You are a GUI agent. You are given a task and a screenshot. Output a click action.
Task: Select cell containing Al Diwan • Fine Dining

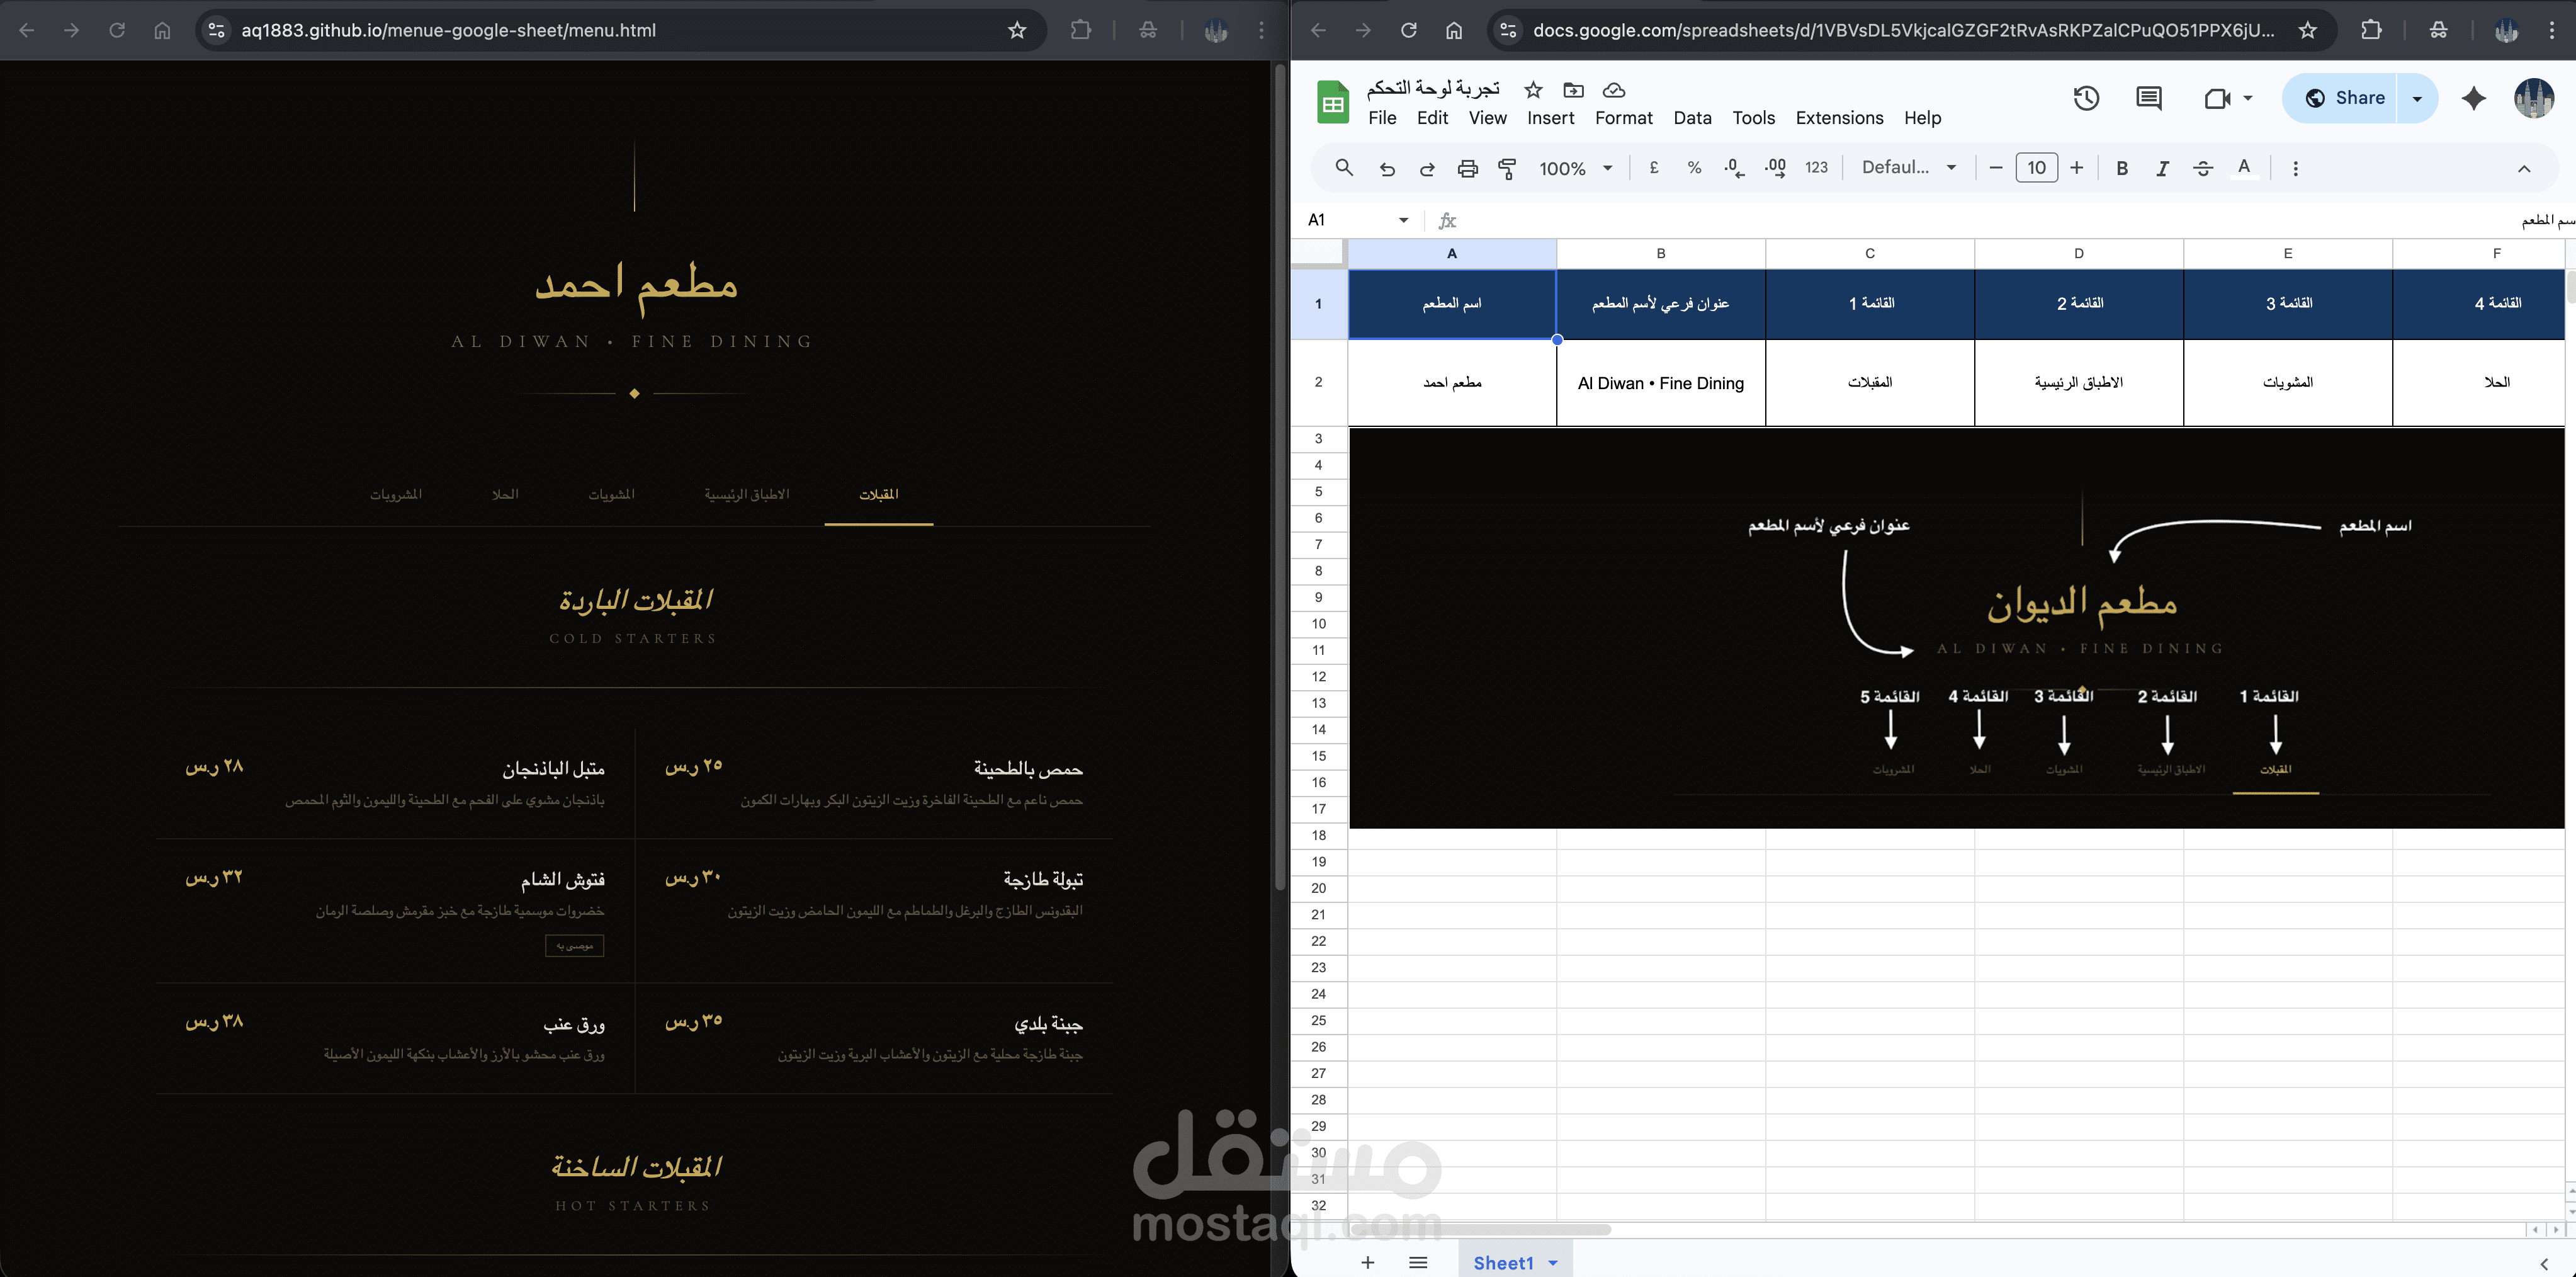(1661, 383)
